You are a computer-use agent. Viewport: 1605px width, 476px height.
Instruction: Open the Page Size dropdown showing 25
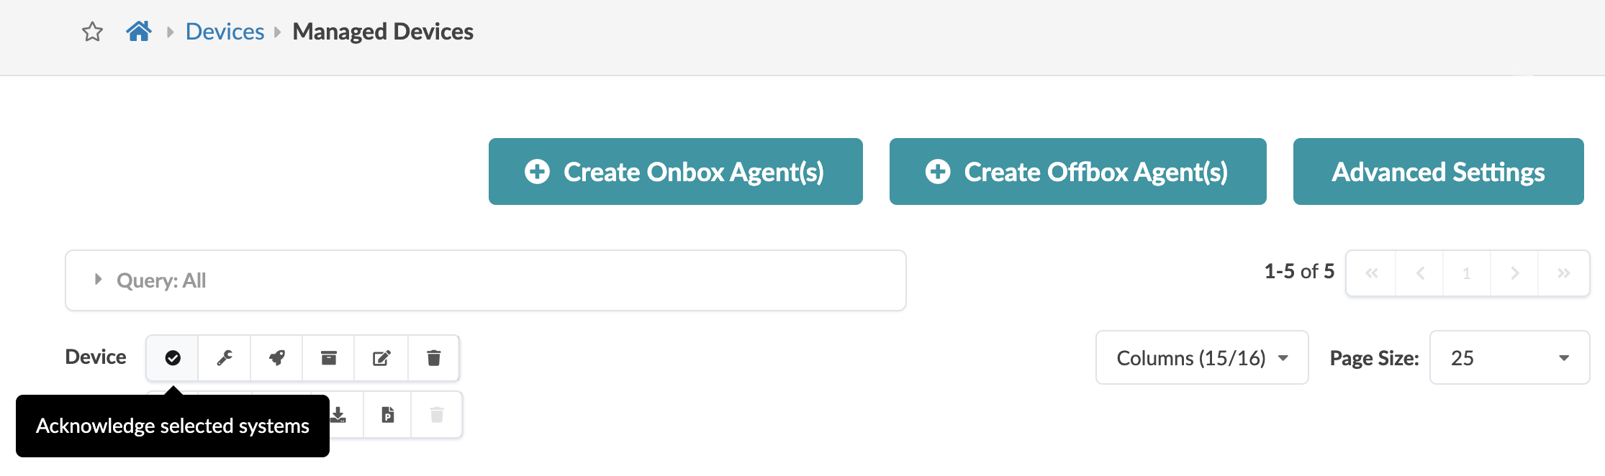pyautogui.click(x=1509, y=358)
